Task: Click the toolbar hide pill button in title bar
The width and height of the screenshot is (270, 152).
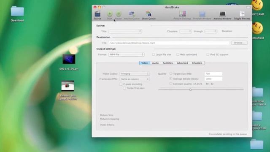Action: point(248,7)
